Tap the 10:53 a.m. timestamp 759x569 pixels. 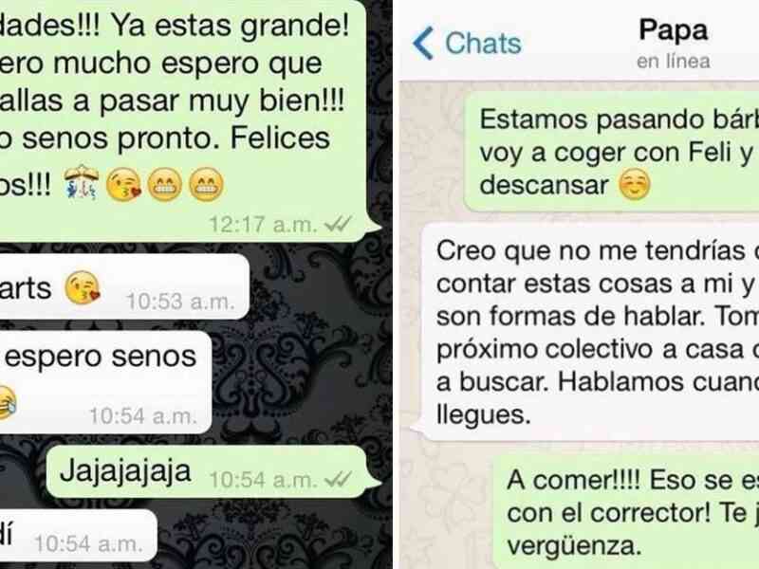tap(180, 302)
